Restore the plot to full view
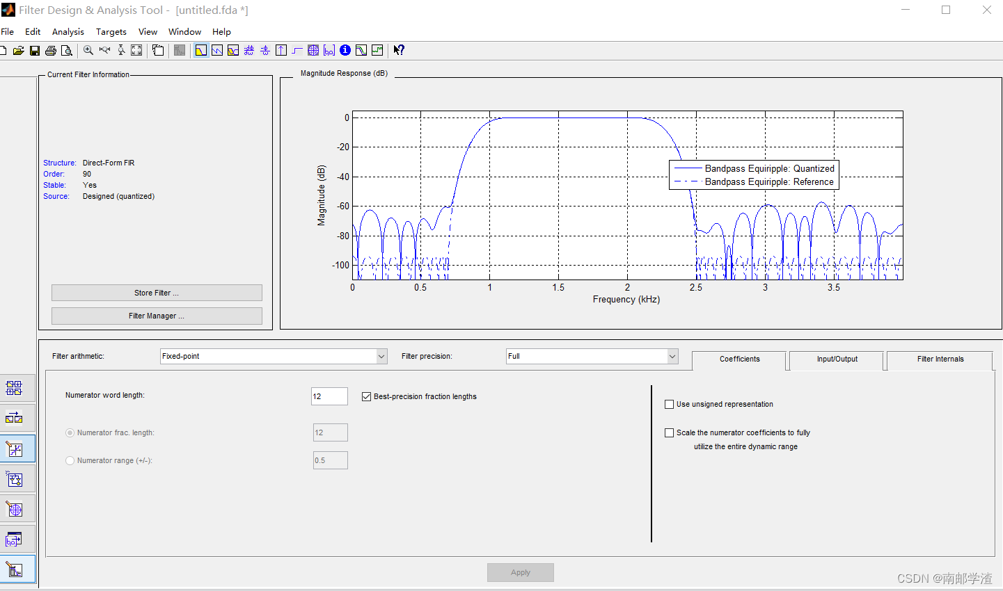This screenshot has height=591, width=1003. [136, 50]
